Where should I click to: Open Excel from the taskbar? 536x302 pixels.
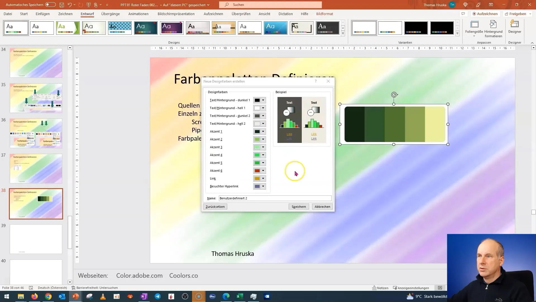pos(240,296)
